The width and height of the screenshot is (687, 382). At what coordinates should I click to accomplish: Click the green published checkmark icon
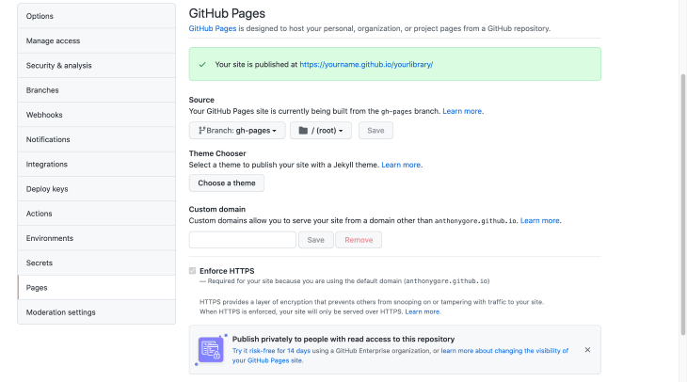(x=202, y=64)
